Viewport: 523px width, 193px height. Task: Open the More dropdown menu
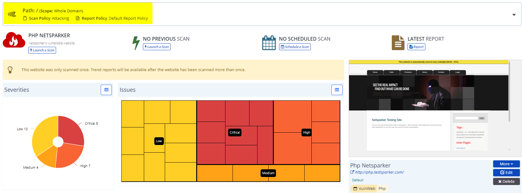pos(506,164)
